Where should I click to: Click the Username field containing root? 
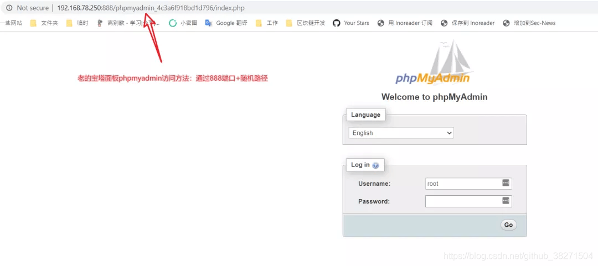click(468, 184)
